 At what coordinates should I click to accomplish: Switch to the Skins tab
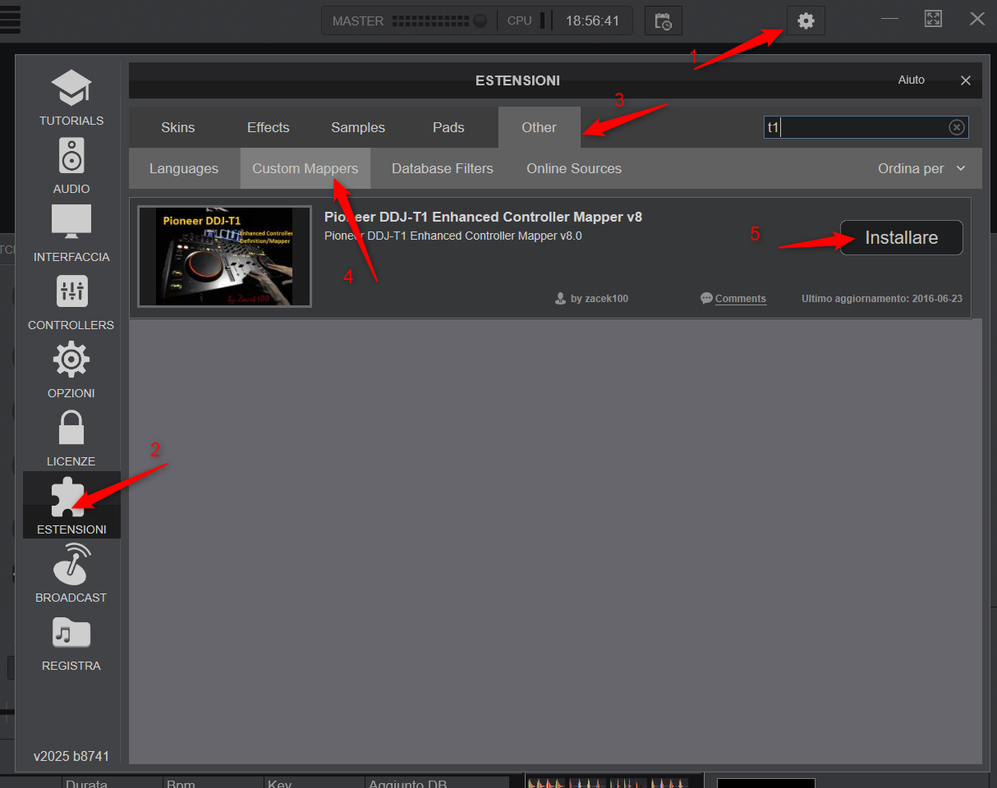click(178, 127)
